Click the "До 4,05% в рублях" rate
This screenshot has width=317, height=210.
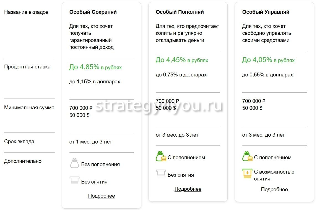268,60
